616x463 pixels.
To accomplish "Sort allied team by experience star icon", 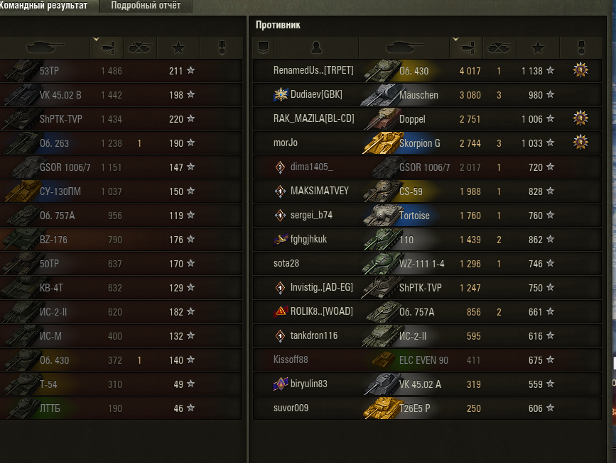I will (x=178, y=48).
